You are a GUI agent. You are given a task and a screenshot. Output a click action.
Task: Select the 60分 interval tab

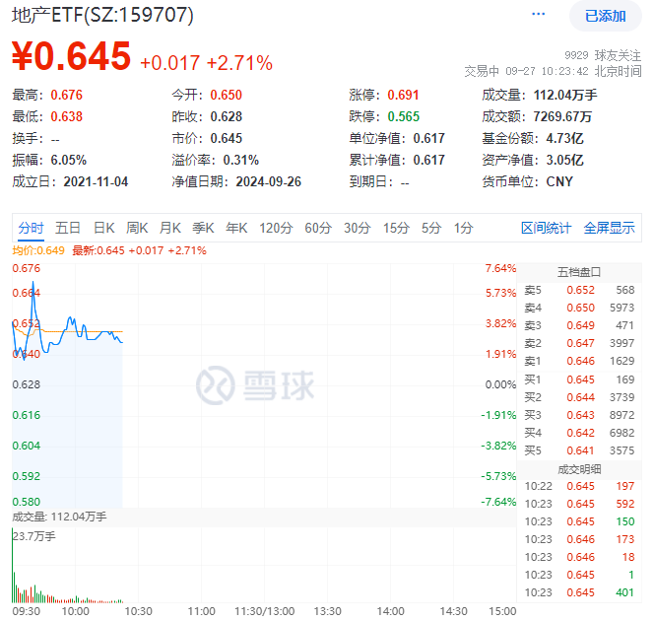coord(318,228)
